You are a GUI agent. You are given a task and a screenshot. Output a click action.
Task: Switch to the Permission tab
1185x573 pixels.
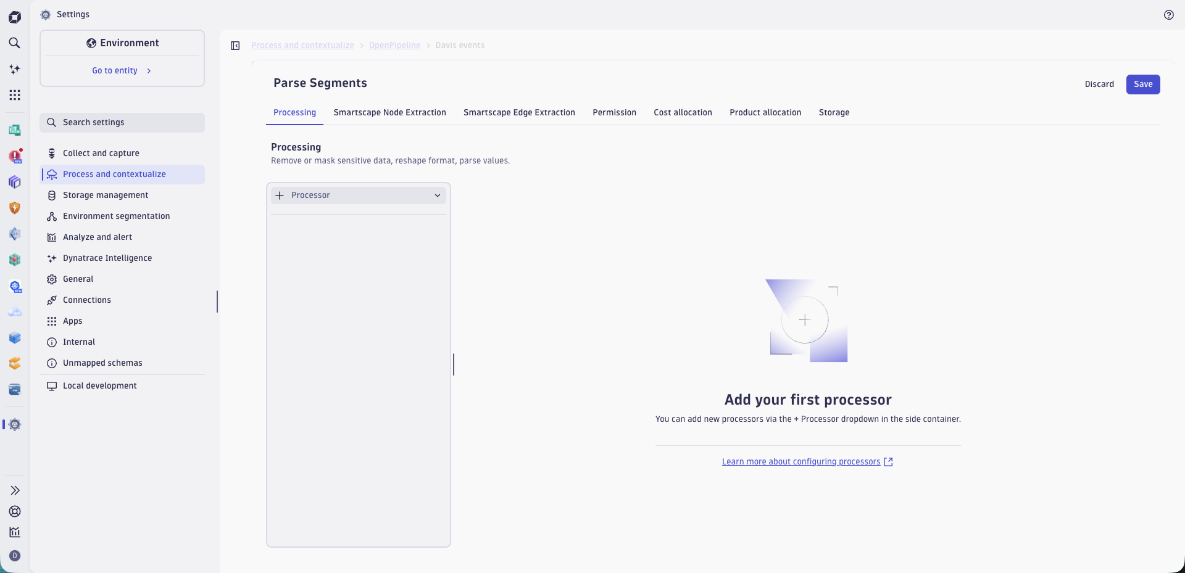[x=614, y=112]
